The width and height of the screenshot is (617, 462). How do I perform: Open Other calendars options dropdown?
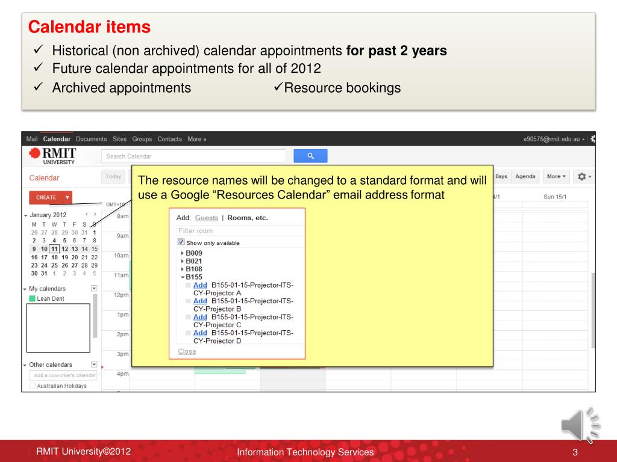tap(94, 365)
